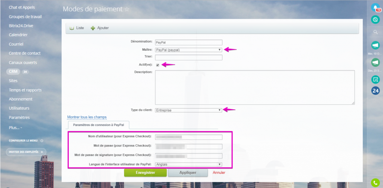The width and height of the screenshot is (383, 188).
Task: Click Montrer tous les champs link
Action: click(87, 117)
